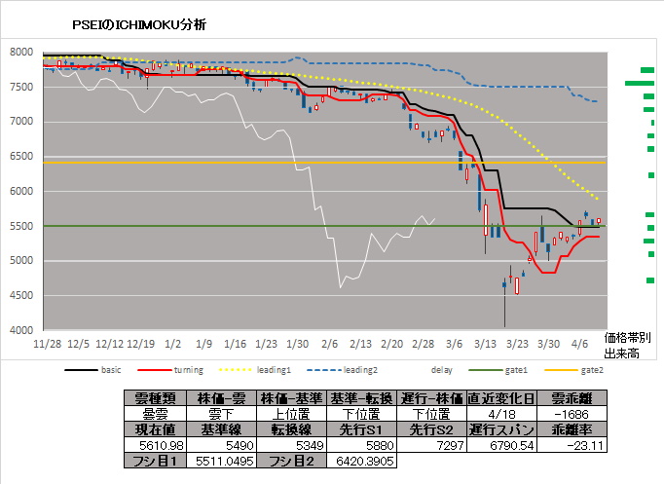Click the 価格帯別出来高 label

(627, 346)
